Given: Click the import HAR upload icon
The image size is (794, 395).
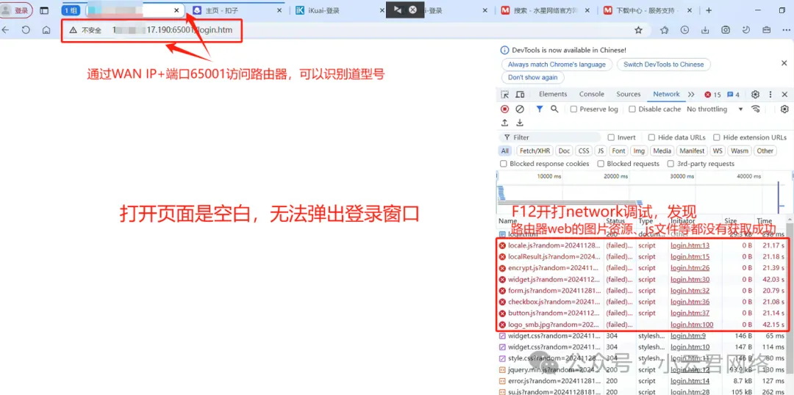Looking at the screenshot, I should click(x=504, y=123).
